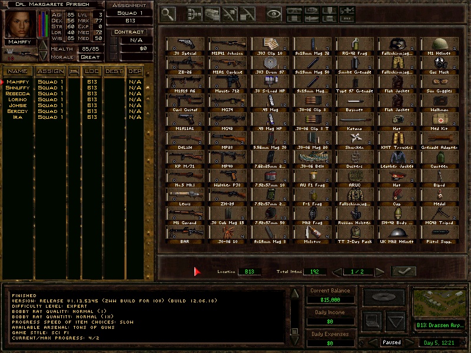Select next merc with down arrow
This screenshot has width=471, height=353.
[x=43, y=55]
